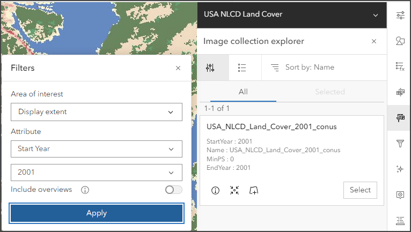Click the '1-1 of 1' results count
Image resolution: width=411 pixels, height=232 pixels.
pyautogui.click(x=217, y=108)
